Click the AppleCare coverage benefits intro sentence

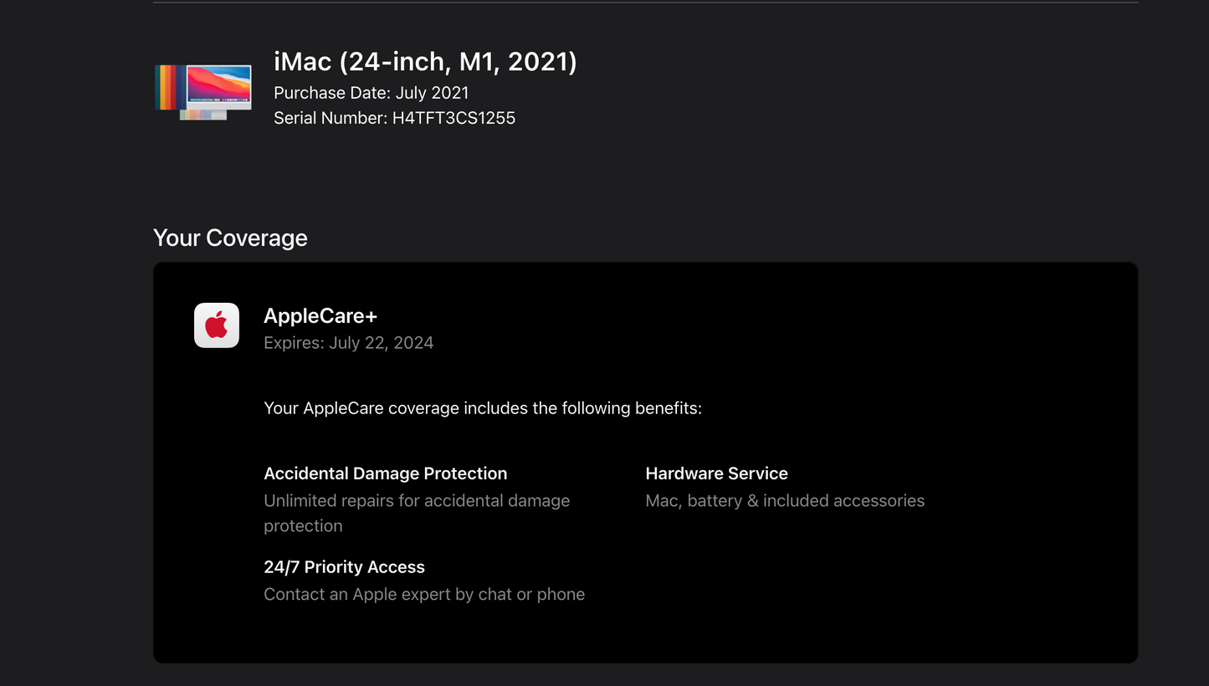point(482,408)
